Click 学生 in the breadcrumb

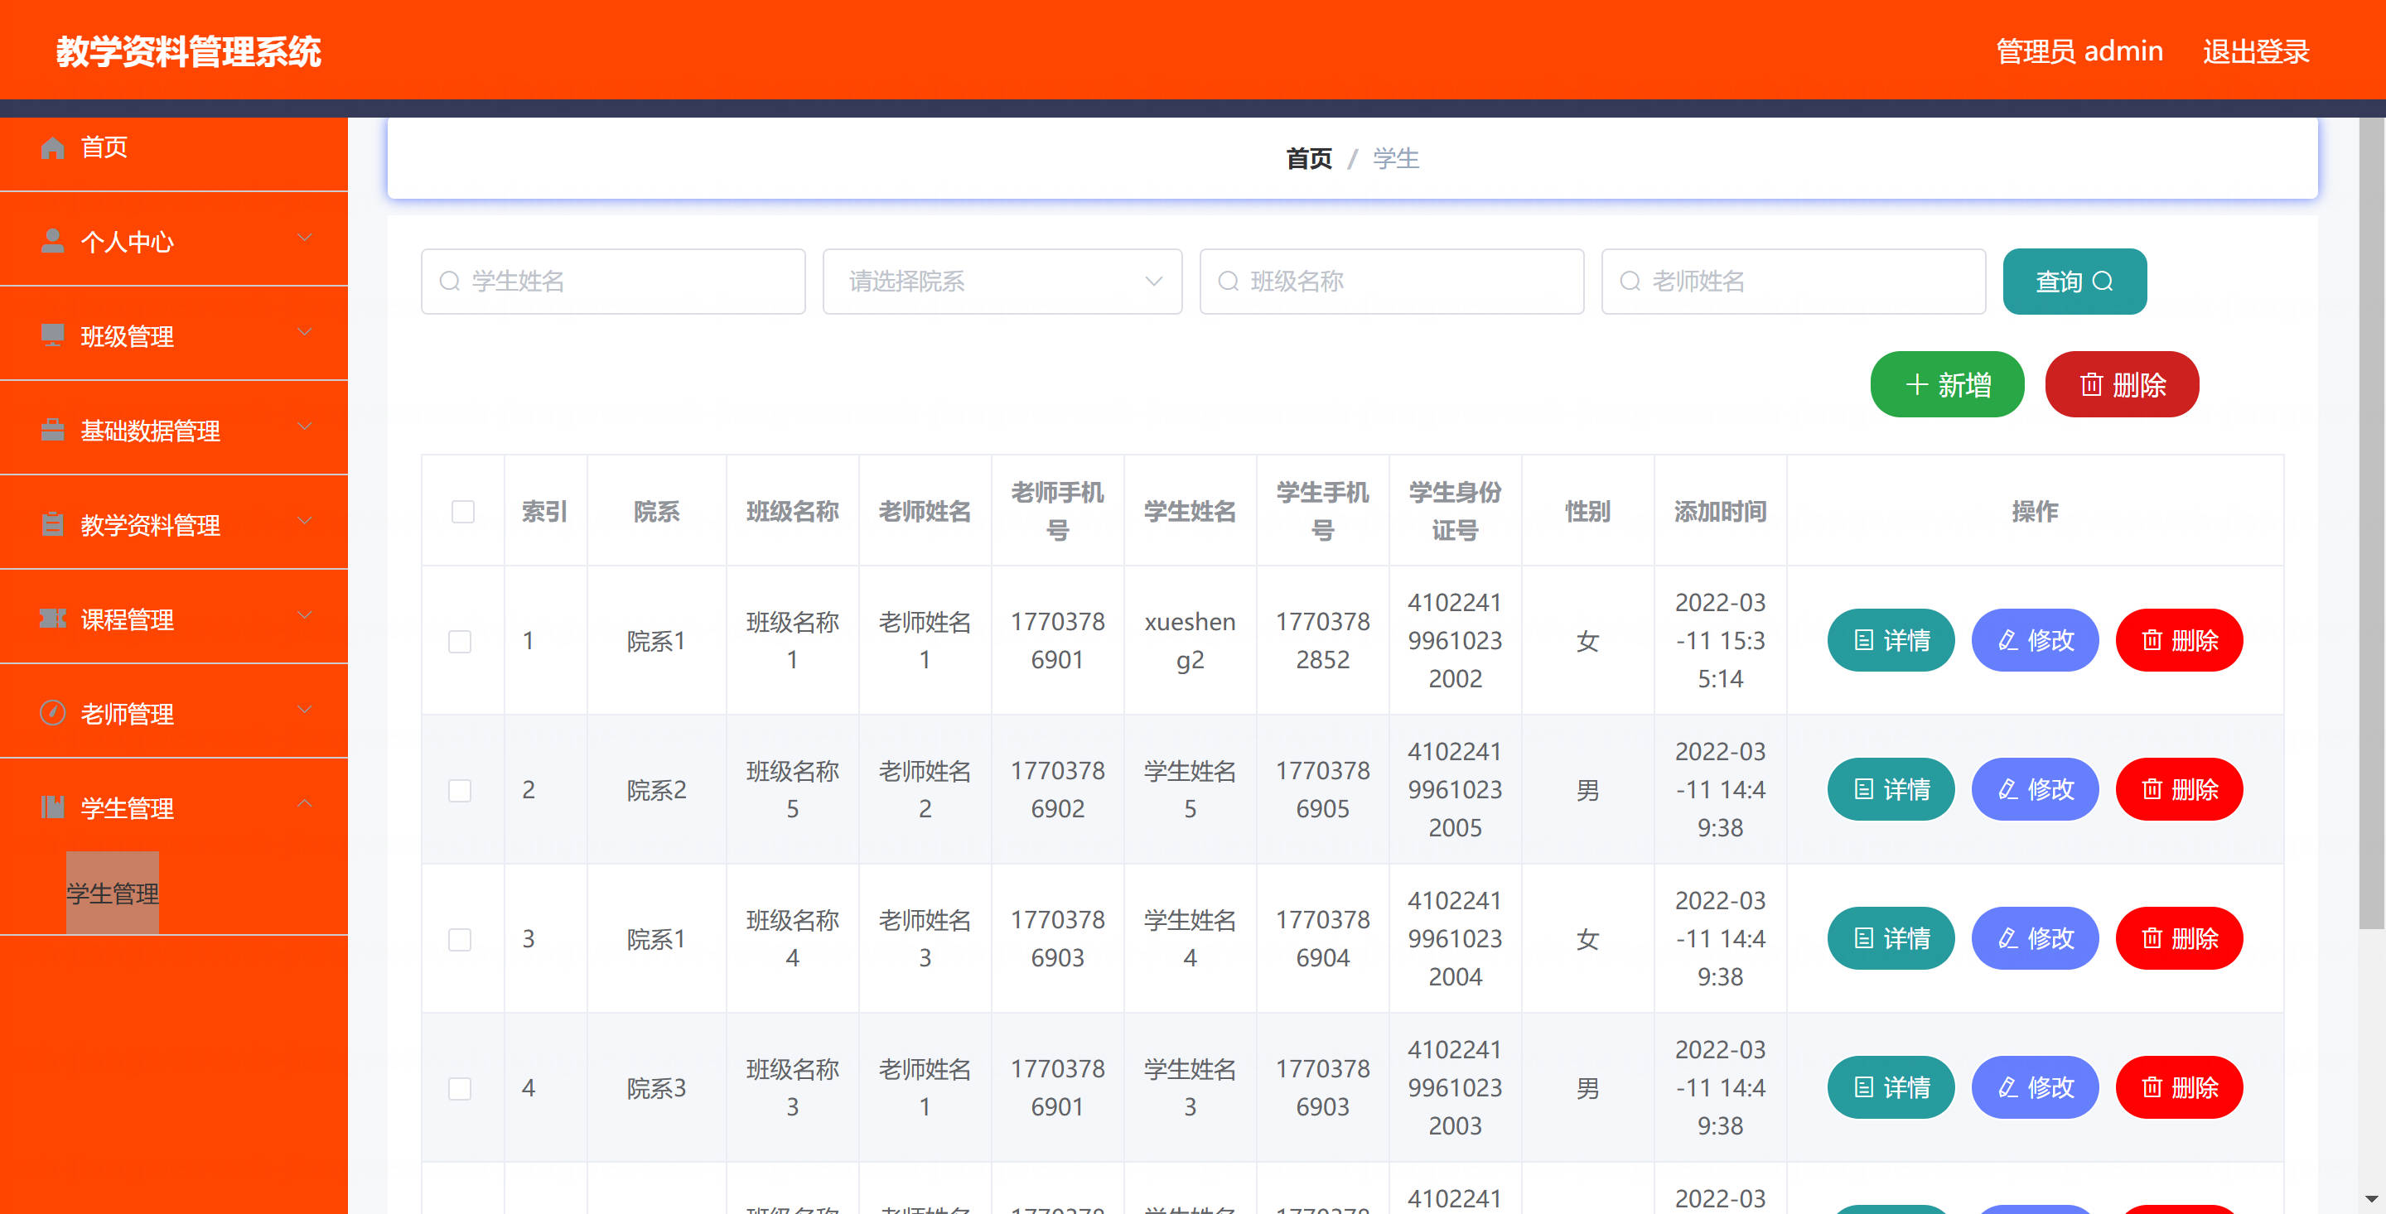point(1396,159)
